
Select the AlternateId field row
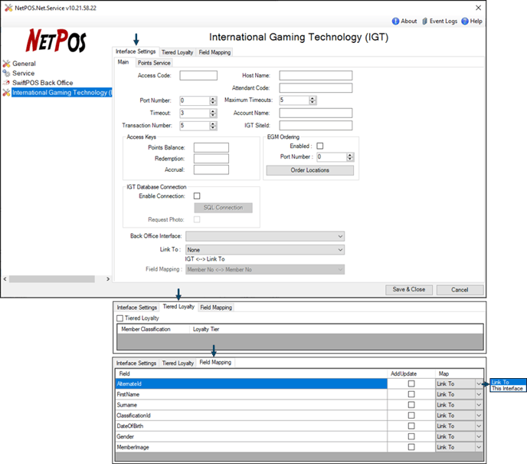251,383
